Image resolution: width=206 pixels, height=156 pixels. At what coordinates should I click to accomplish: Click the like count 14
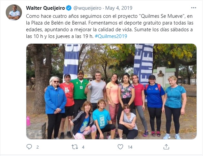pos(130,147)
